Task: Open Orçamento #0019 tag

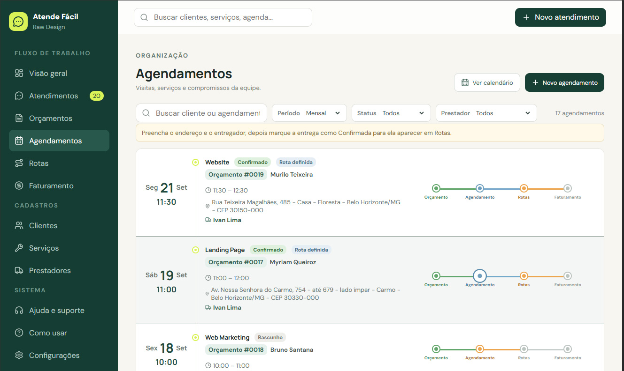Action: [236, 175]
